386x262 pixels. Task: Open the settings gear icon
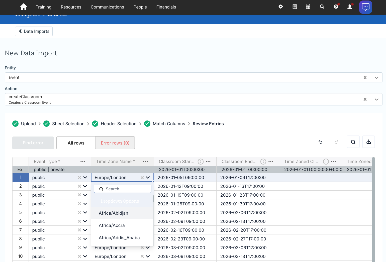[x=281, y=7]
